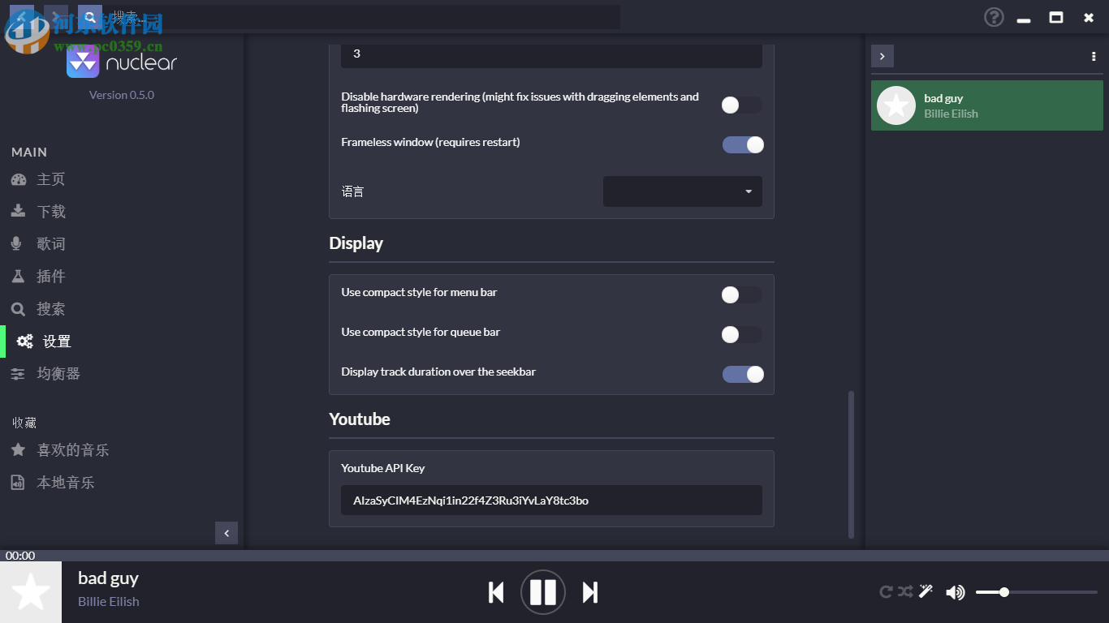Click the bad guy title in the player bar
The height and width of the screenshot is (623, 1109).
click(108, 578)
